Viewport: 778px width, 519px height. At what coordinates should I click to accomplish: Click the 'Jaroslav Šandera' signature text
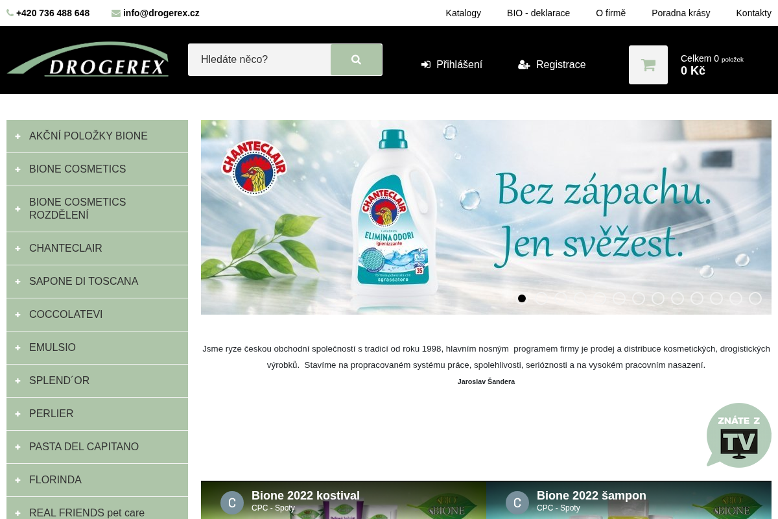486,381
